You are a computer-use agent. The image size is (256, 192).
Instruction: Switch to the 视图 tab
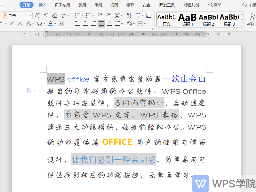click(x=114, y=5)
